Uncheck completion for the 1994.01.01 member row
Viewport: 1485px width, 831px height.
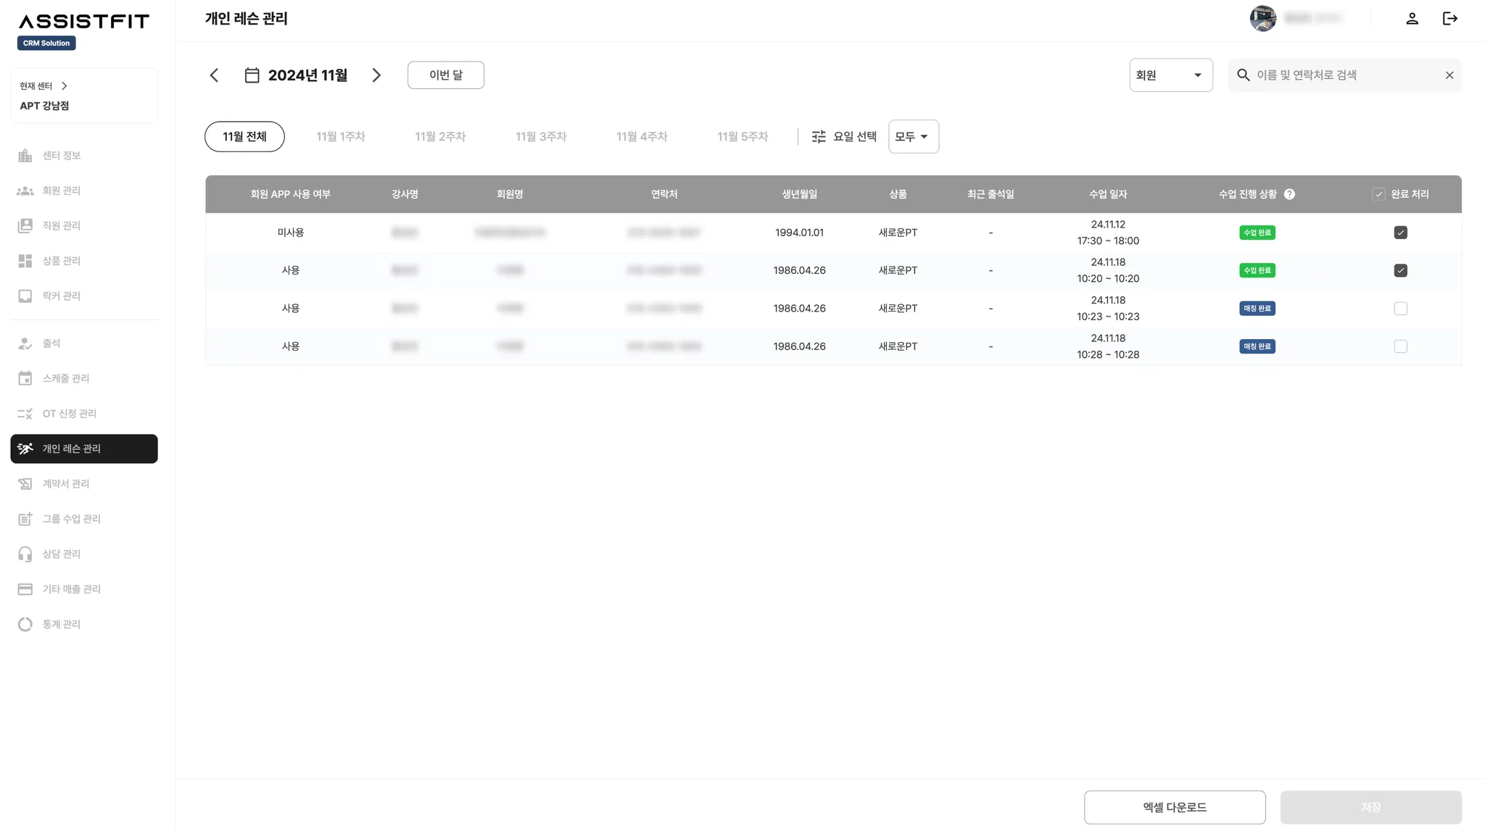(x=1400, y=233)
